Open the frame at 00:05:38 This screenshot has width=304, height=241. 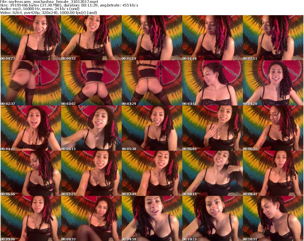point(152,128)
